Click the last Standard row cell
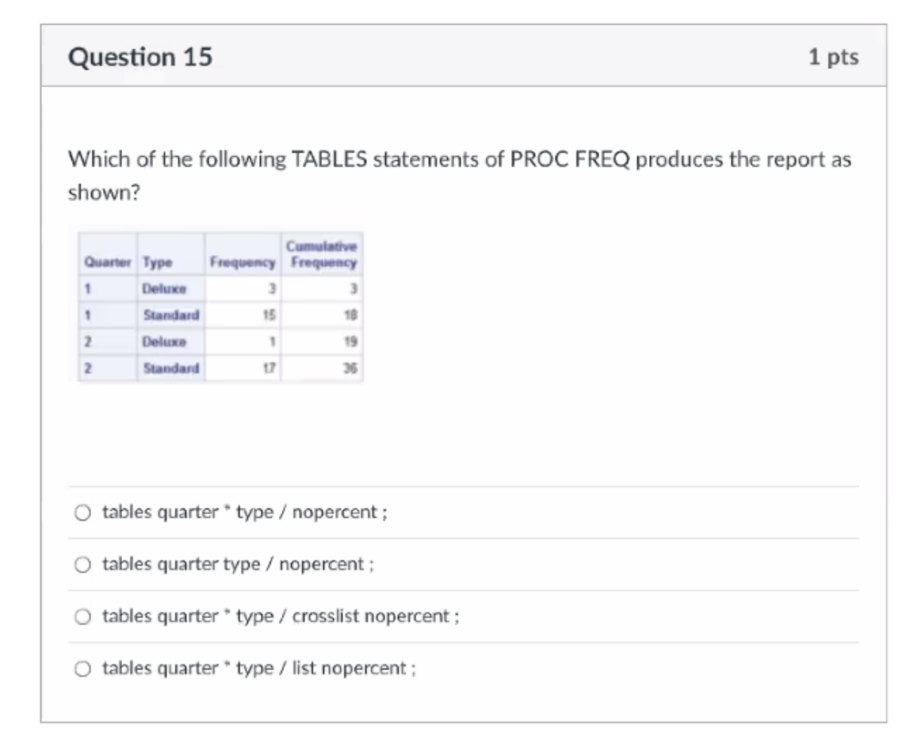The height and width of the screenshot is (743, 902). point(171,368)
